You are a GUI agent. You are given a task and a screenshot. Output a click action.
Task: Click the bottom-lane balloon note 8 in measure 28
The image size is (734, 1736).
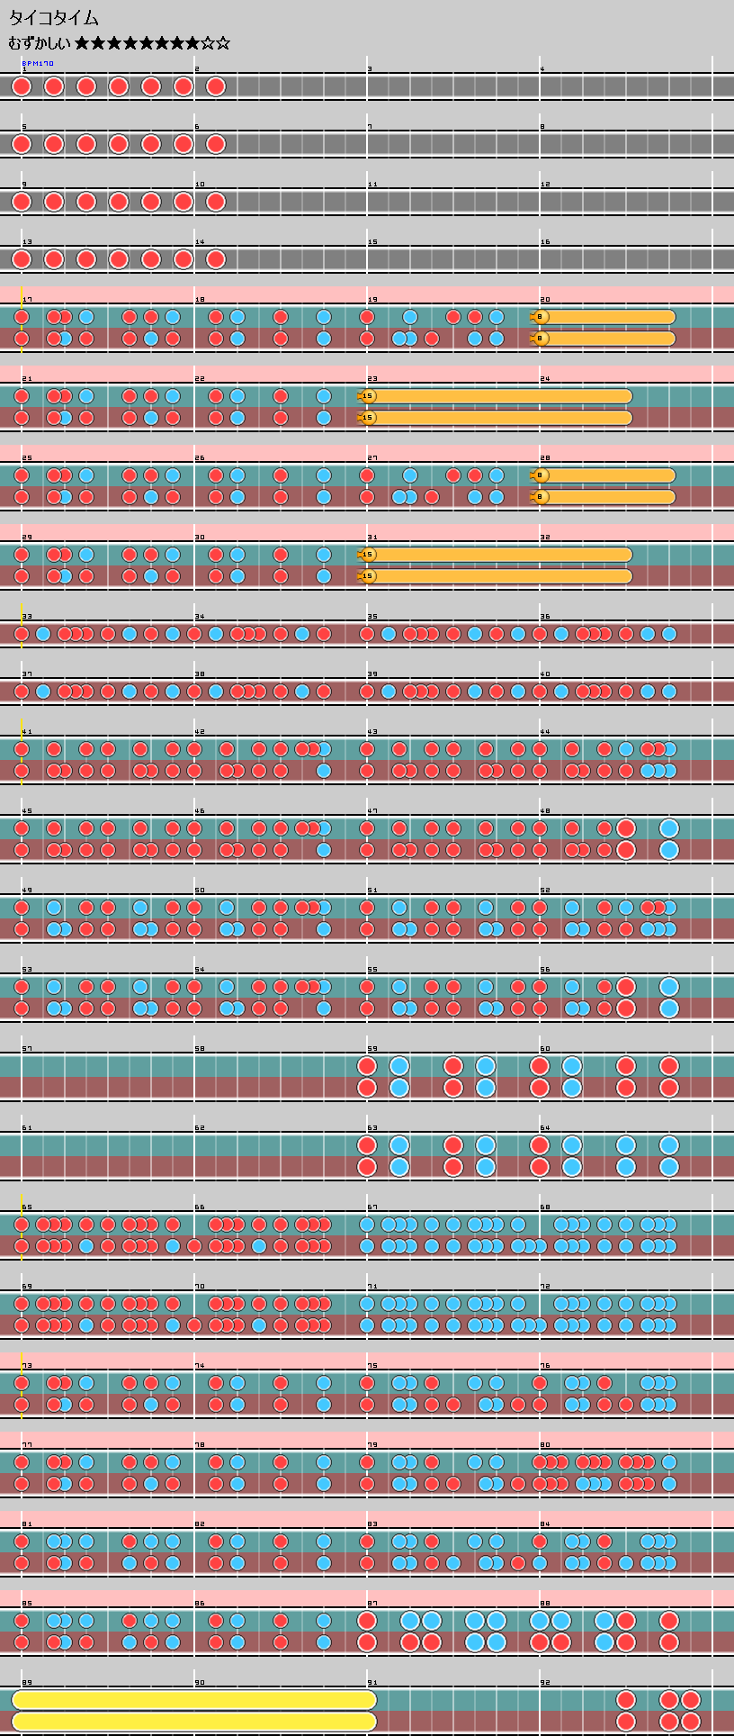(540, 497)
